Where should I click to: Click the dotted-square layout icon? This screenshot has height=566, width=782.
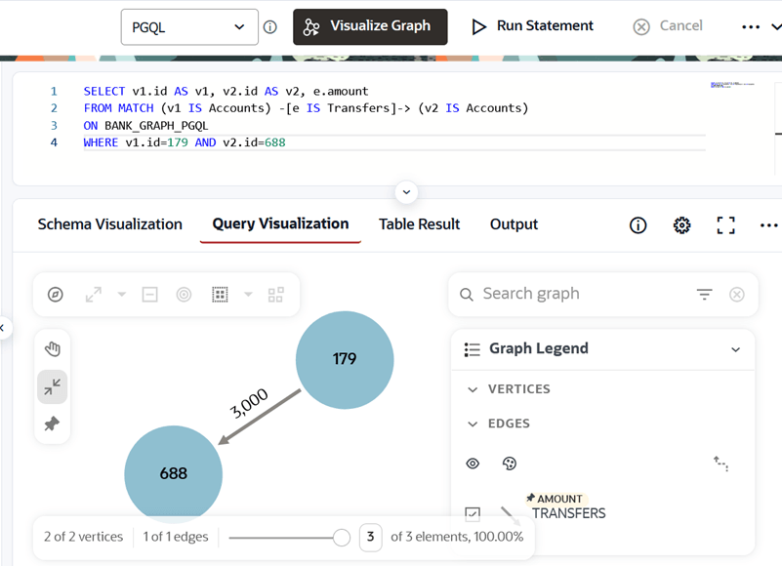tap(220, 295)
